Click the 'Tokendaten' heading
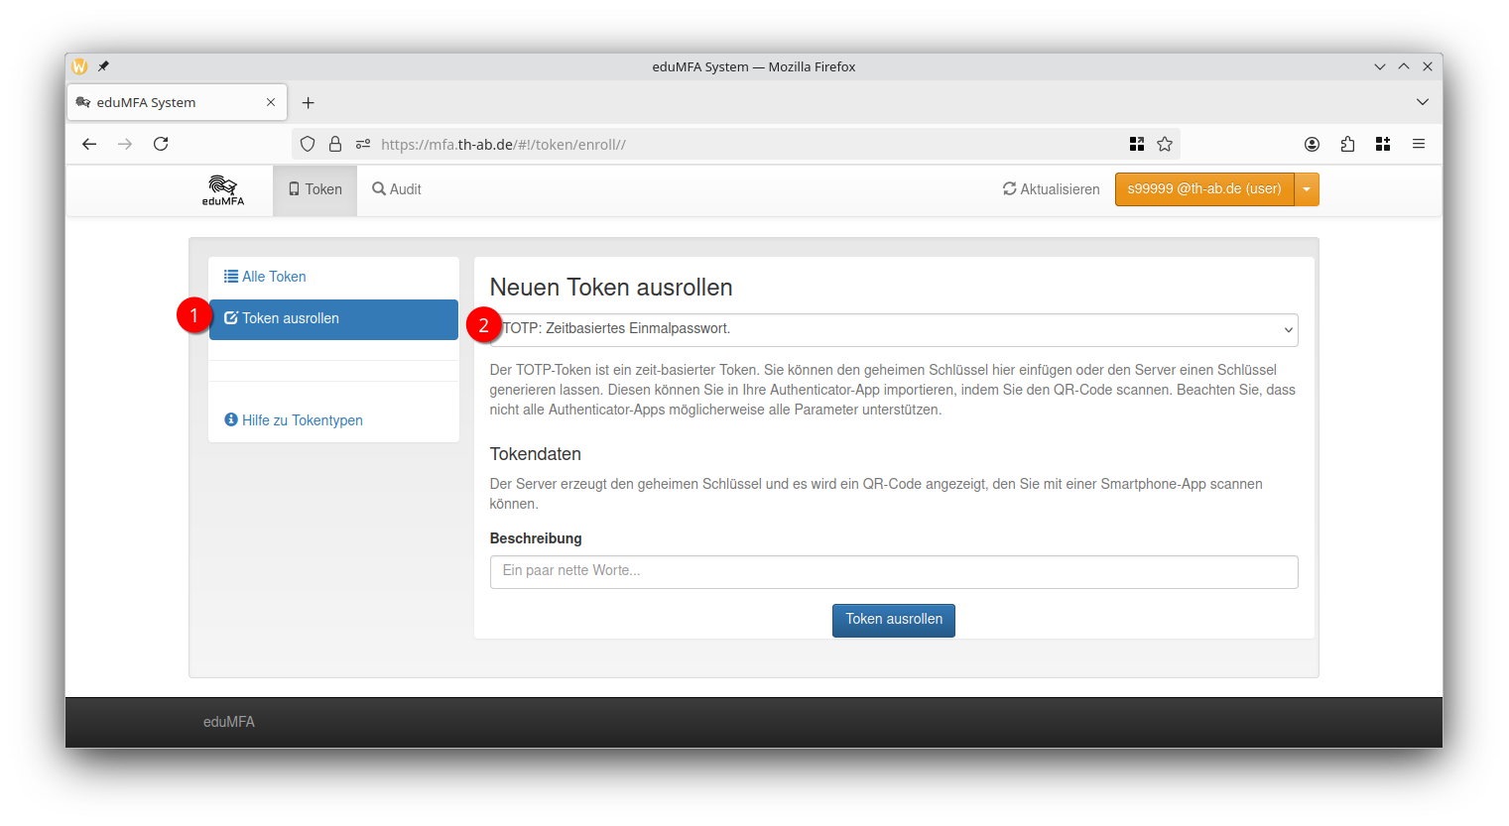This screenshot has height=826, width=1509. coord(536,454)
